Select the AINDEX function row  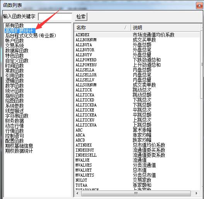137,35
